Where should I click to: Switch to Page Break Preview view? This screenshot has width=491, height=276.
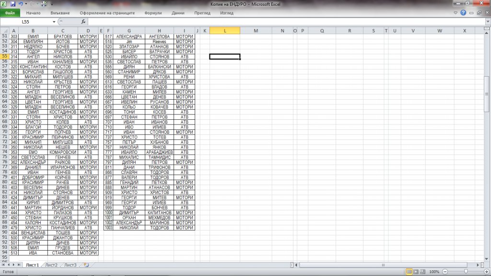[423, 272]
